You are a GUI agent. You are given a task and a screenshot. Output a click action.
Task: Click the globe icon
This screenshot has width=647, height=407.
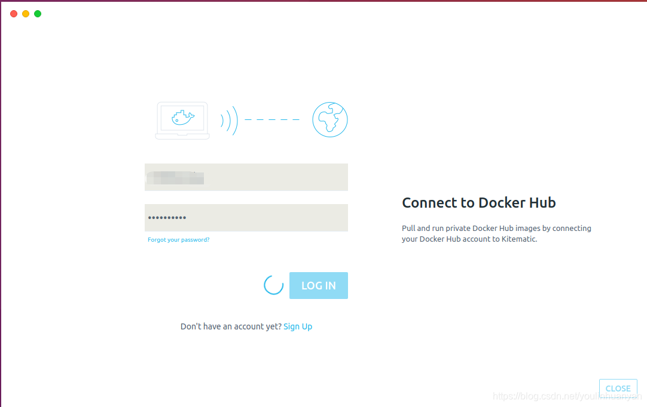pos(330,119)
